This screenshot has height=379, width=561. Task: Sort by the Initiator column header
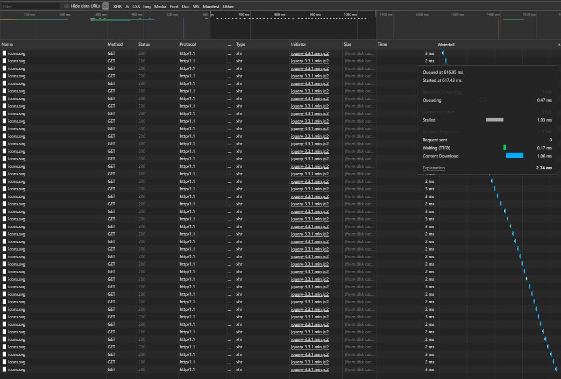tap(316, 44)
